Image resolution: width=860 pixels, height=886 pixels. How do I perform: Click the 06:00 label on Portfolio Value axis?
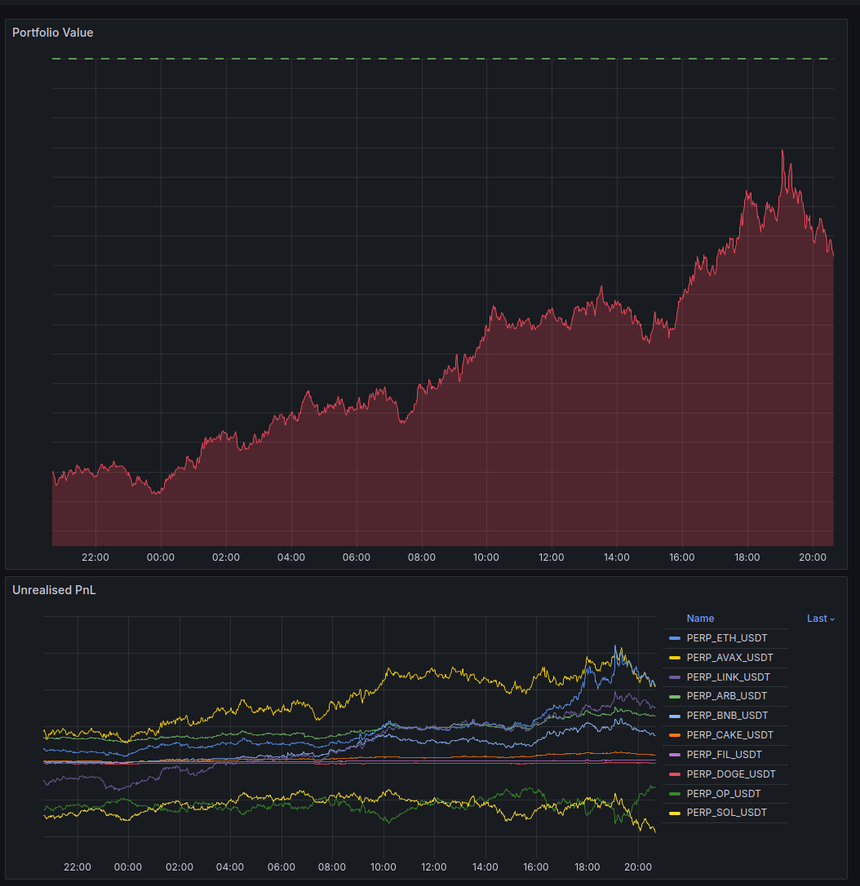point(357,558)
